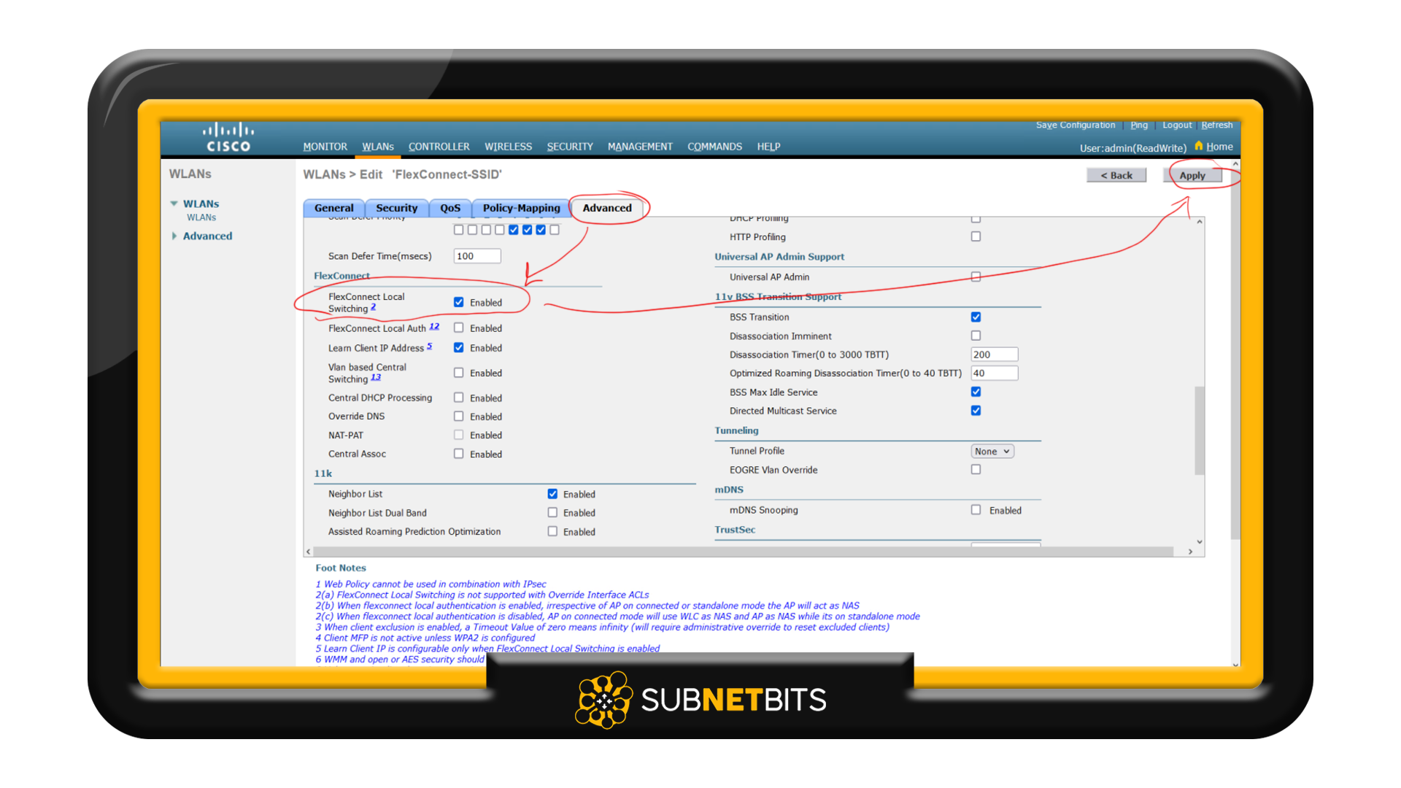Click the inner panel scroll-down arrow
This screenshot has height=788, width=1401.
pos(1199,541)
